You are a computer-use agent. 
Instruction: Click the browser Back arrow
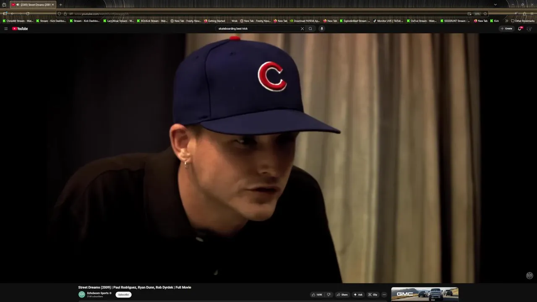[x=12, y=14]
